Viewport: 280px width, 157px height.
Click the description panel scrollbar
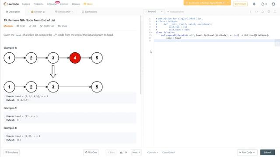pos(140,55)
